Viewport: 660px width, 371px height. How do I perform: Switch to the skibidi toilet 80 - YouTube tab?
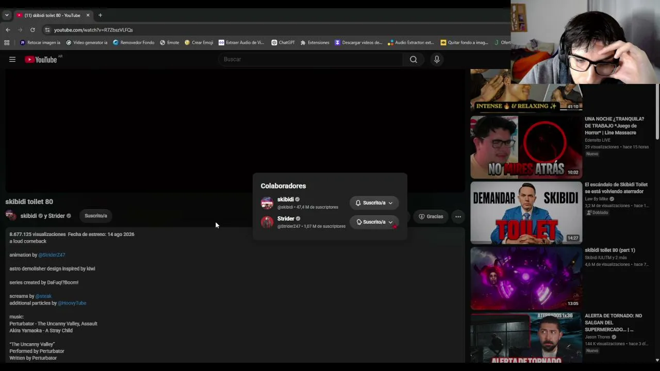click(x=53, y=15)
